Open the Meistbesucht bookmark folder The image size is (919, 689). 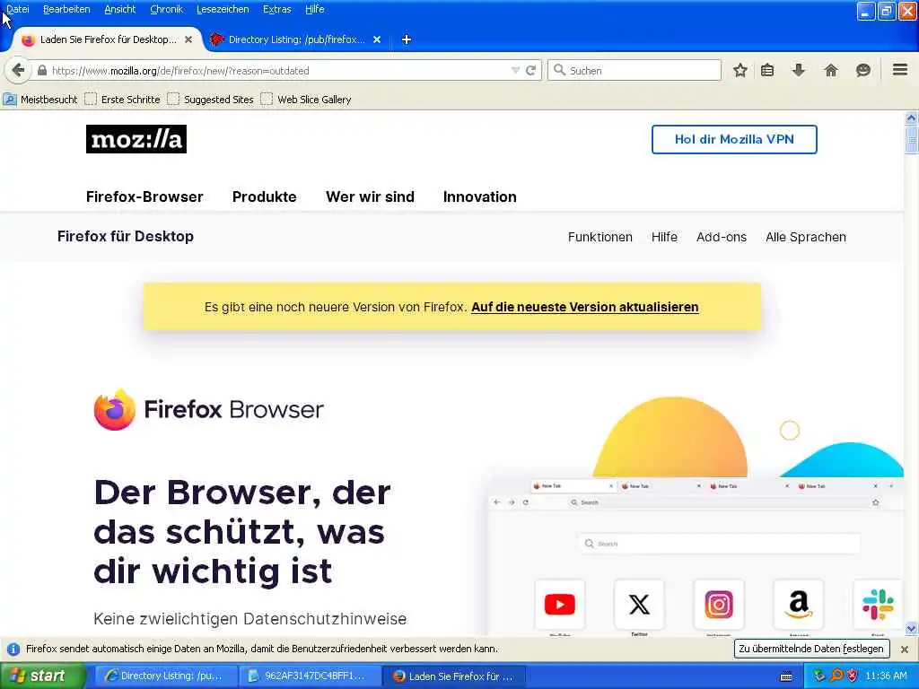(x=39, y=100)
